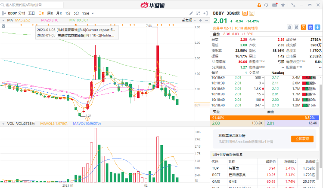The image size is (323, 188).
Task: Switch to 15分 fifteen-minute chart
Action: tap(86, 13)
